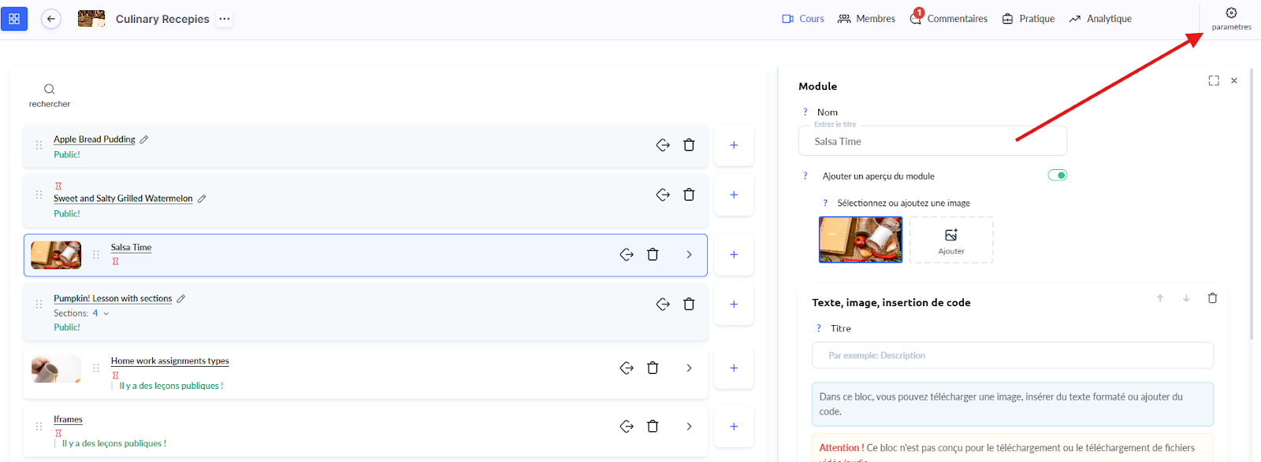Toggle the 'Ajouter un aperçu du module' switch
Image resolution: width=1261 pixels, height=462 pixels.
[1057, 176]
